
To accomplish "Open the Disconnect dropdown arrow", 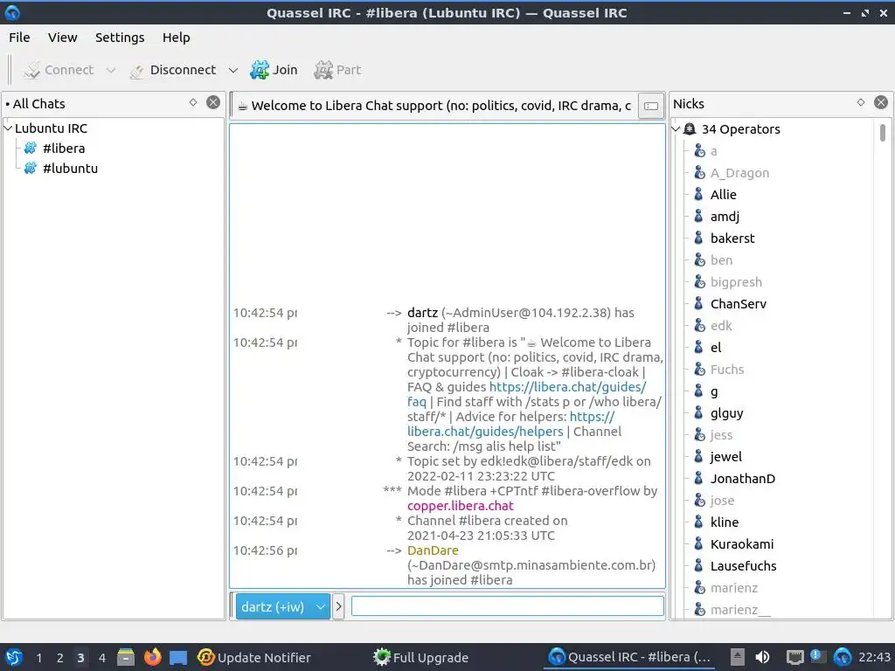I will coord(232,70).
